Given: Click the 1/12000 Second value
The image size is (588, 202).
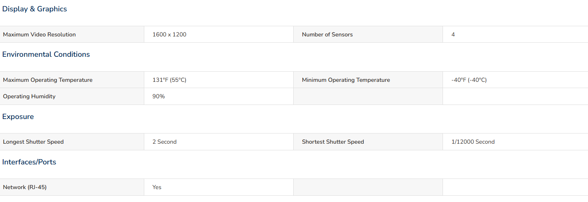Looking at the screenshot, I should (x=473, y=142).
